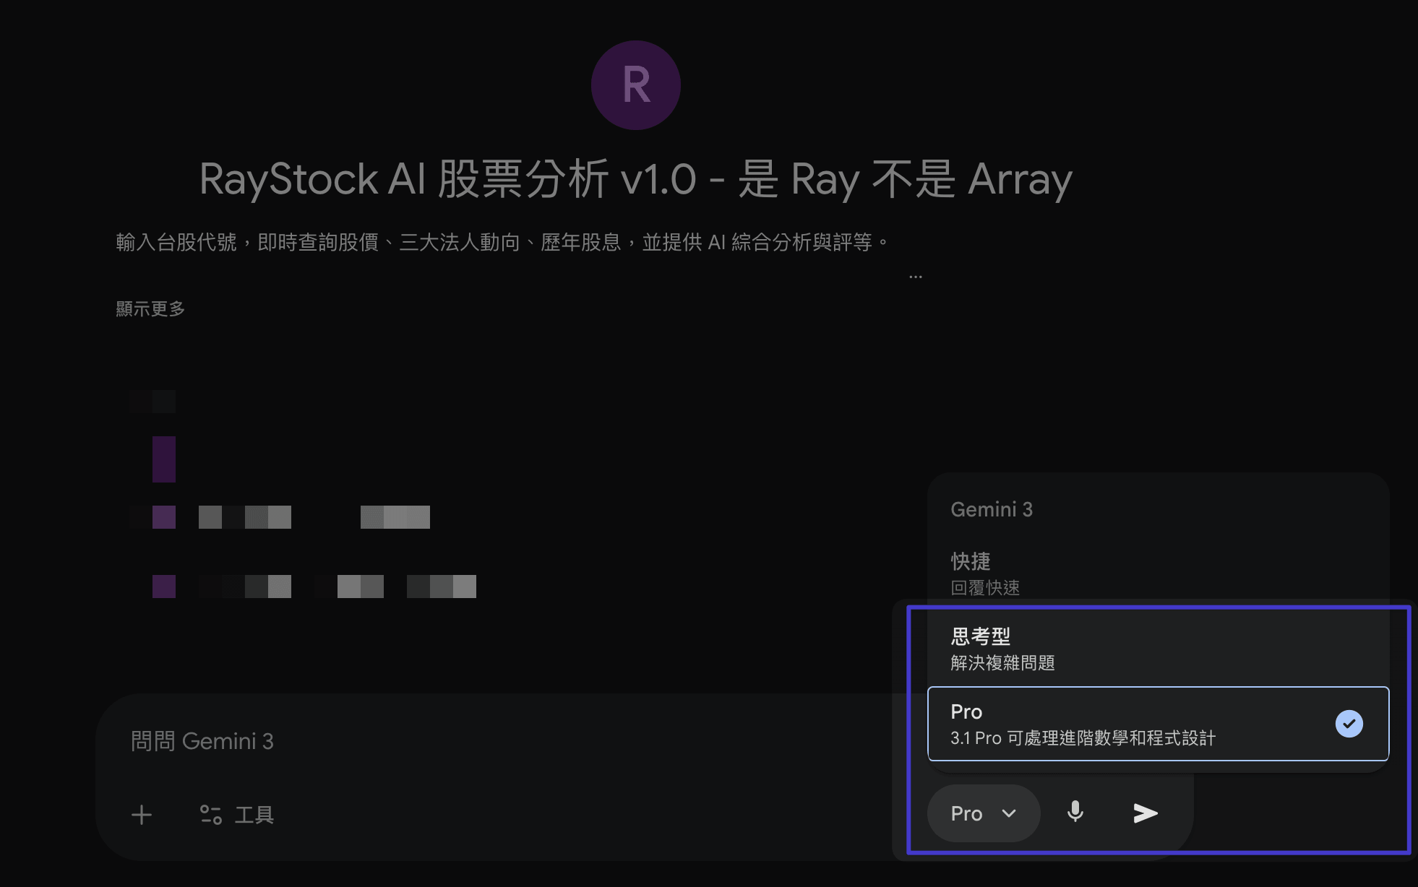Expand the Pro selector near the microphone
This screenshot has width=1418, height=887.
pyautogui.click(x=983, y=813)
